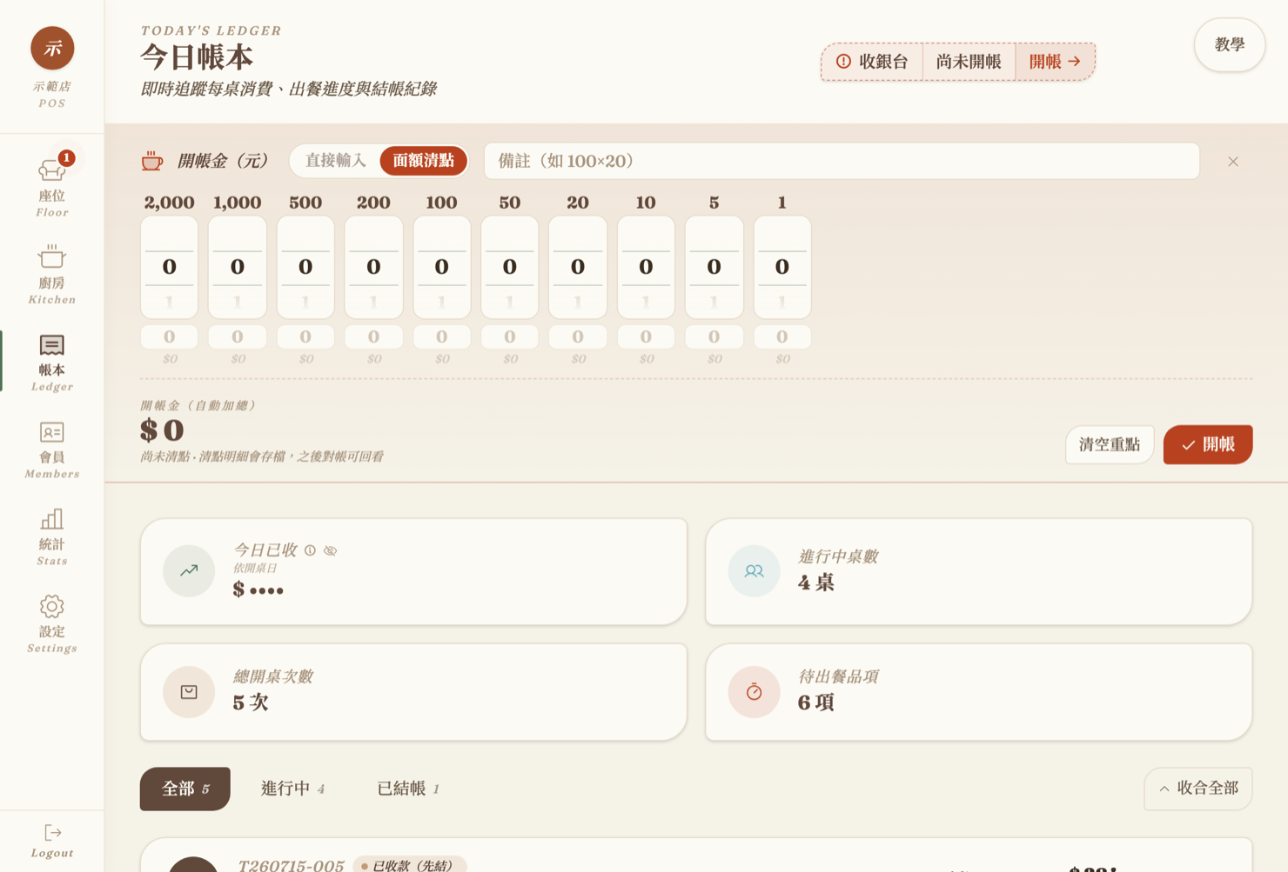1288x872 pixels.
Task: Click info icon beside 今日已收
Action: point(310,550)
